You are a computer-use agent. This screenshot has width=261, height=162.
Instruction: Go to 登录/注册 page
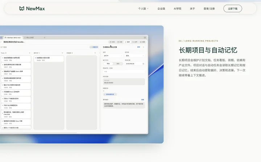coord(209,9)
